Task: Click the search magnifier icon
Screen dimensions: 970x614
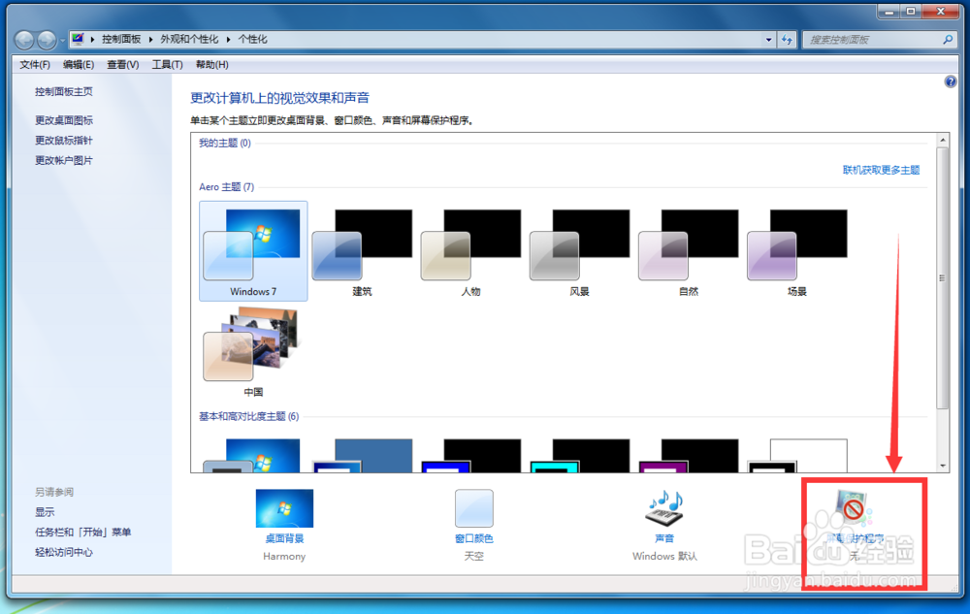Action: pyautogui.click(x=948, y=40)
